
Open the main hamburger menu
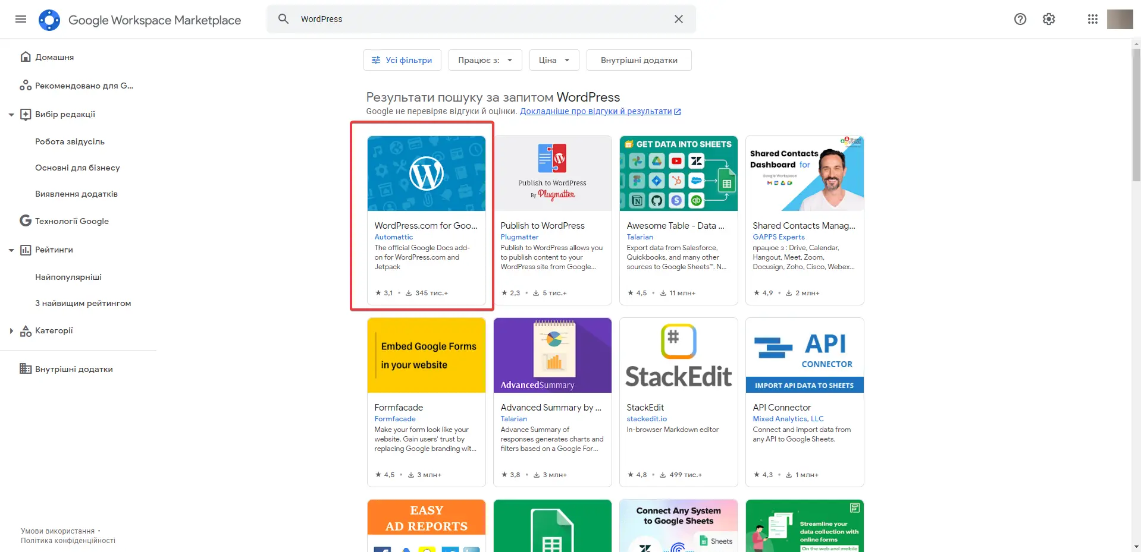tap(21, 19)
